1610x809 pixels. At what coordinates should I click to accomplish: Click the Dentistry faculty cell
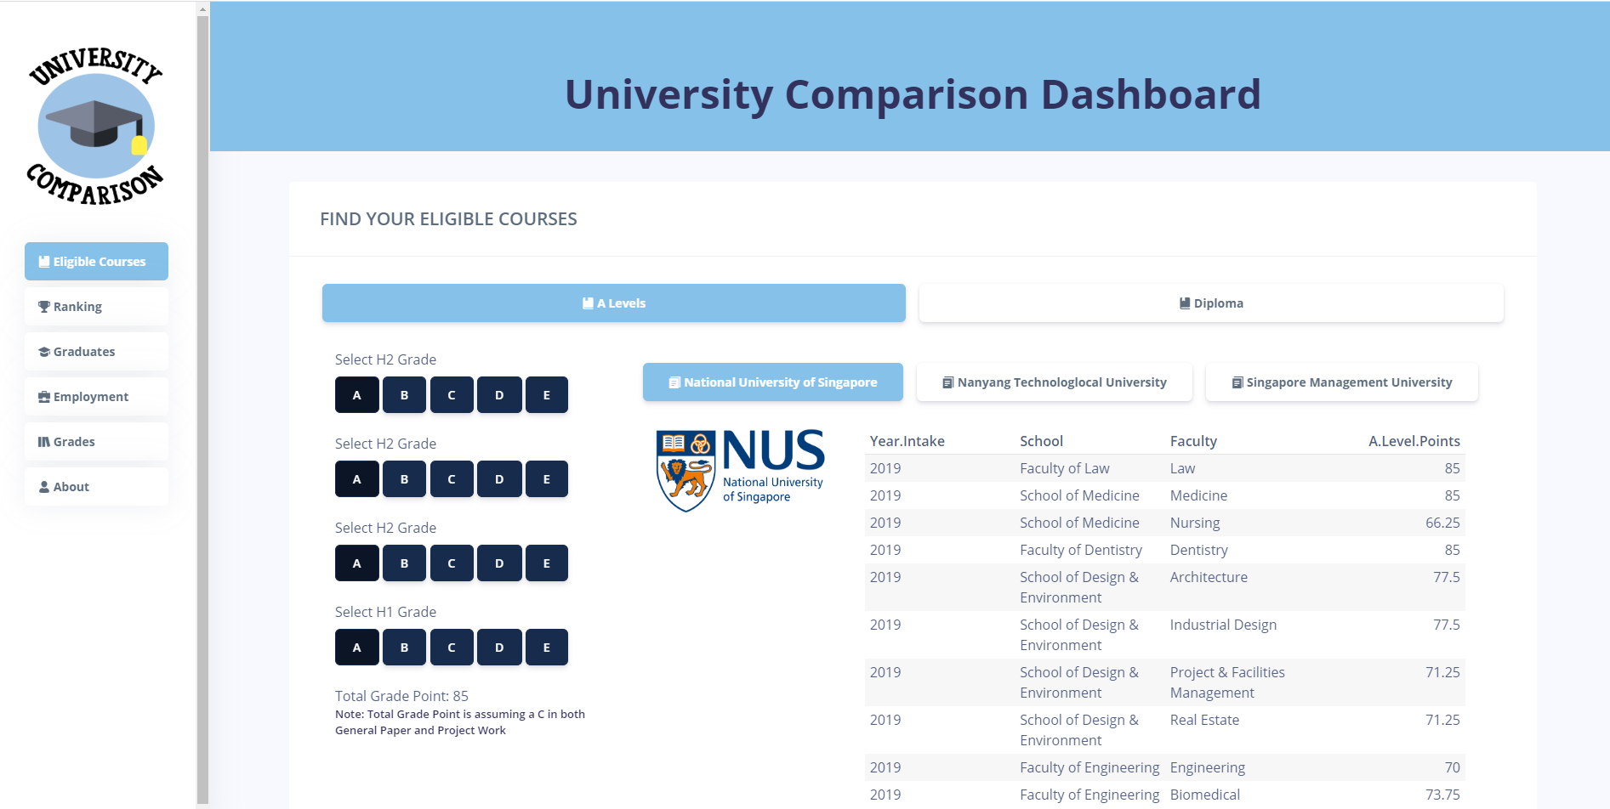pos(1198,550)
